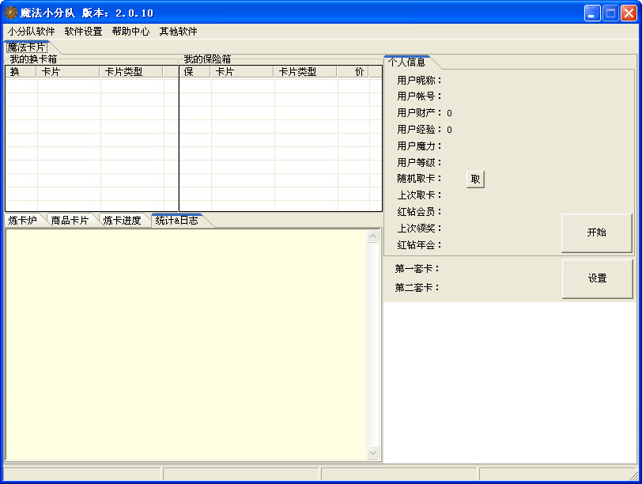Click the log scrollbar down arrow
The image size is (642, 484).
(372, 452)
